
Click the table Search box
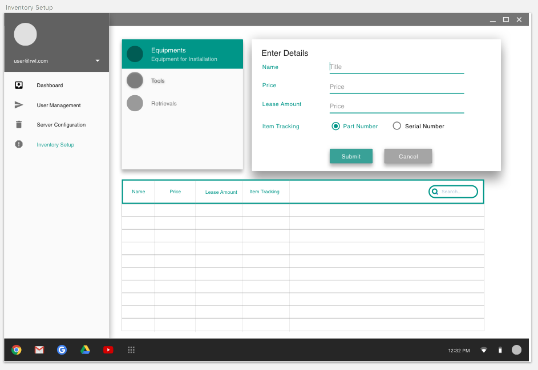458,192
